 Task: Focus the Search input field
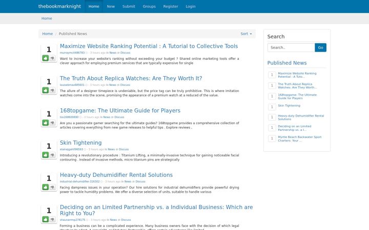(x=291, y=48)
